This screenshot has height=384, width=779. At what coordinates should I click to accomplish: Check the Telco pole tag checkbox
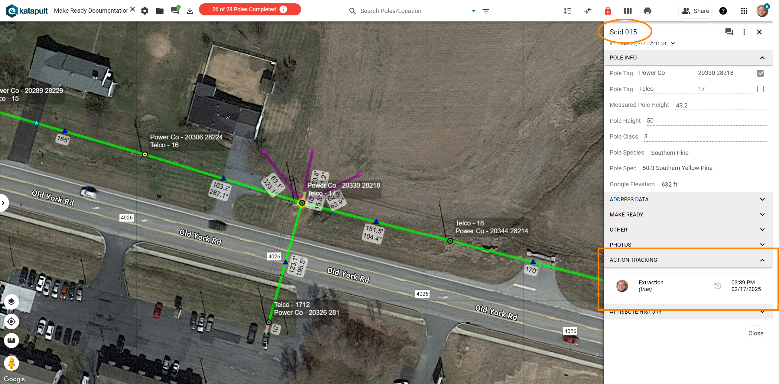(x=760, y=89)
